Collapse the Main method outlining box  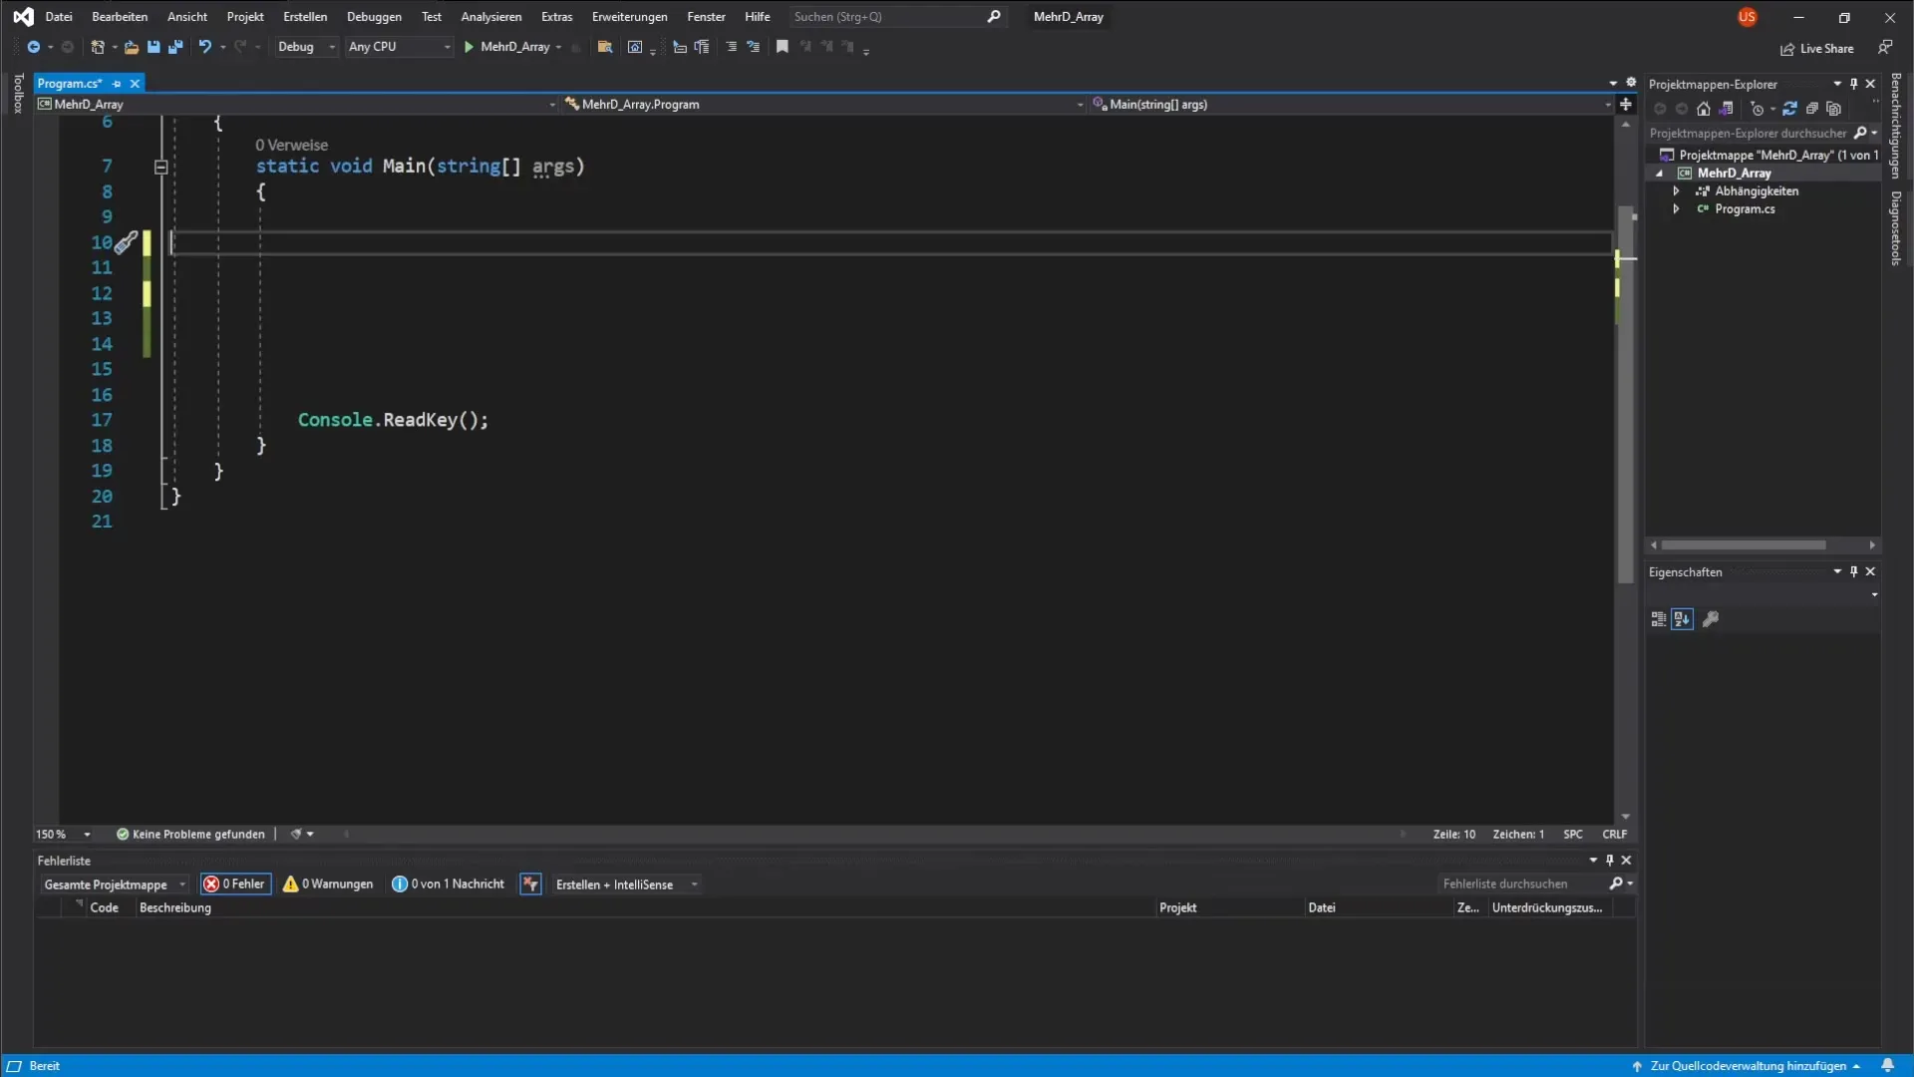(160, 168)
